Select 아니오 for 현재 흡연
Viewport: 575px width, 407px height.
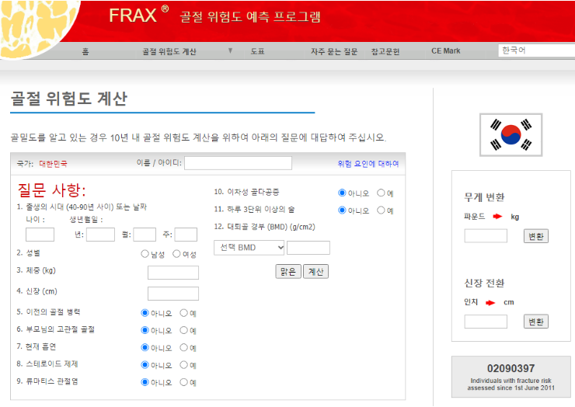tap(145, 347)
